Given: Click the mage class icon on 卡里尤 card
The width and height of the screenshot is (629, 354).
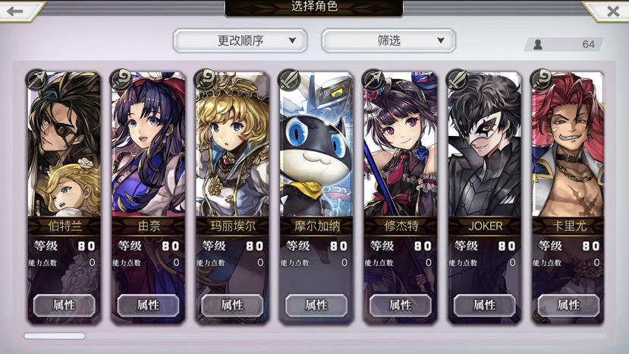Looking at the screenshot, I should tap(542, 80).
